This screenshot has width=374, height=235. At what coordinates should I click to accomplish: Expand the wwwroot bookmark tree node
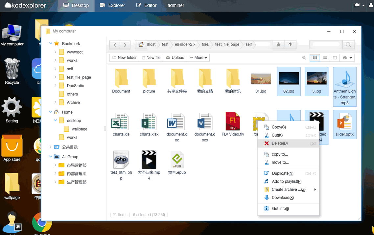tap(55, 52)
